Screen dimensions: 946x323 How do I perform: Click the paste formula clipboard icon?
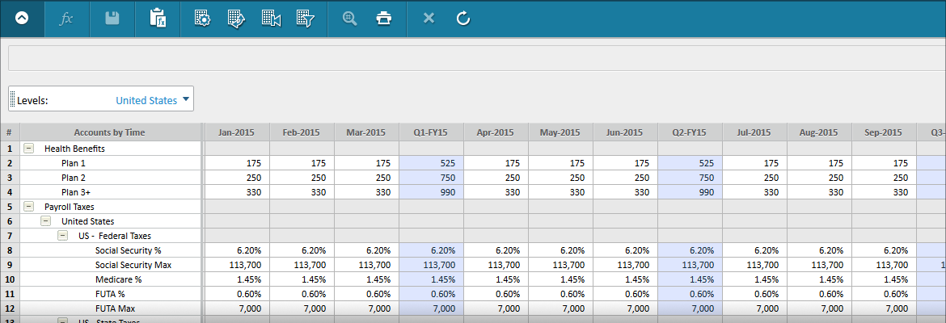[x=158, y=18]
